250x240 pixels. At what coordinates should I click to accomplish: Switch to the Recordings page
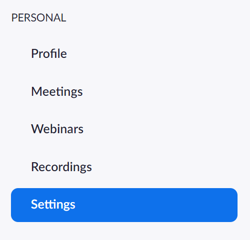[124, 167]
